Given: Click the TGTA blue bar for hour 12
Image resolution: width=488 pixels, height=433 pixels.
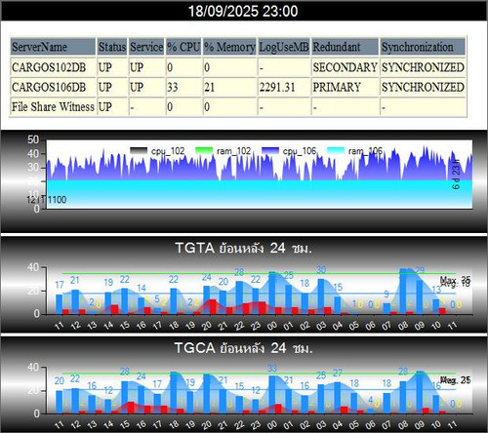Looking at the screenshot, I should 75,301.
